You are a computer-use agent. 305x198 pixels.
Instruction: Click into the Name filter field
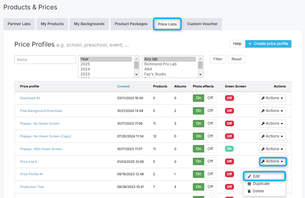coord(45,60)
